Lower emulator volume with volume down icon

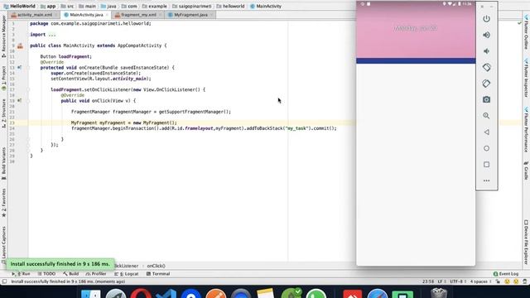[x=486, y=51]
